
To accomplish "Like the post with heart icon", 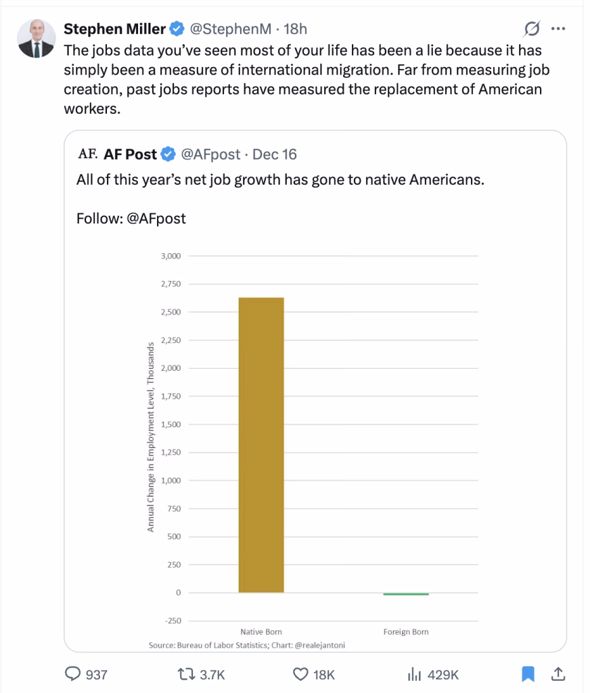I will [300, 674].
